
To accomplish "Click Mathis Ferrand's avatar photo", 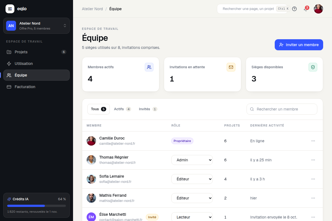I will 91,198.
